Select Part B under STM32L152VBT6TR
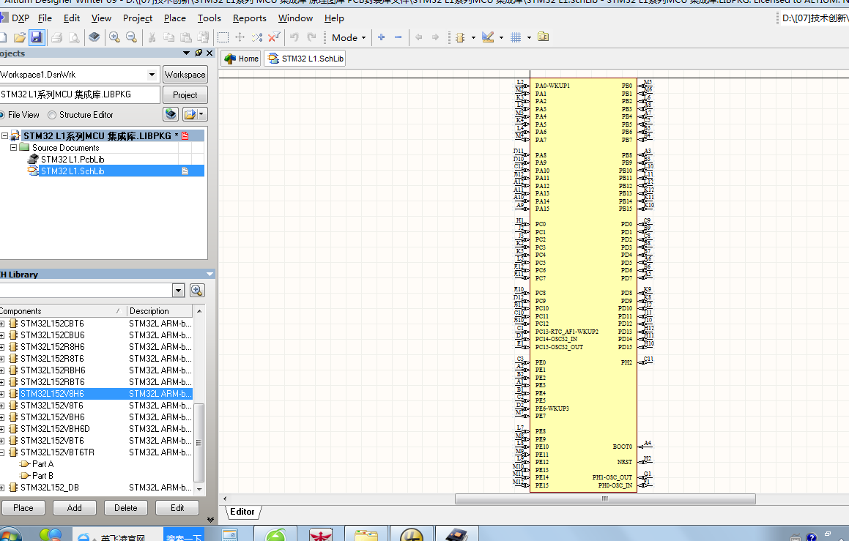This screenshot has height=541, width=849. [x=42, y=476]
